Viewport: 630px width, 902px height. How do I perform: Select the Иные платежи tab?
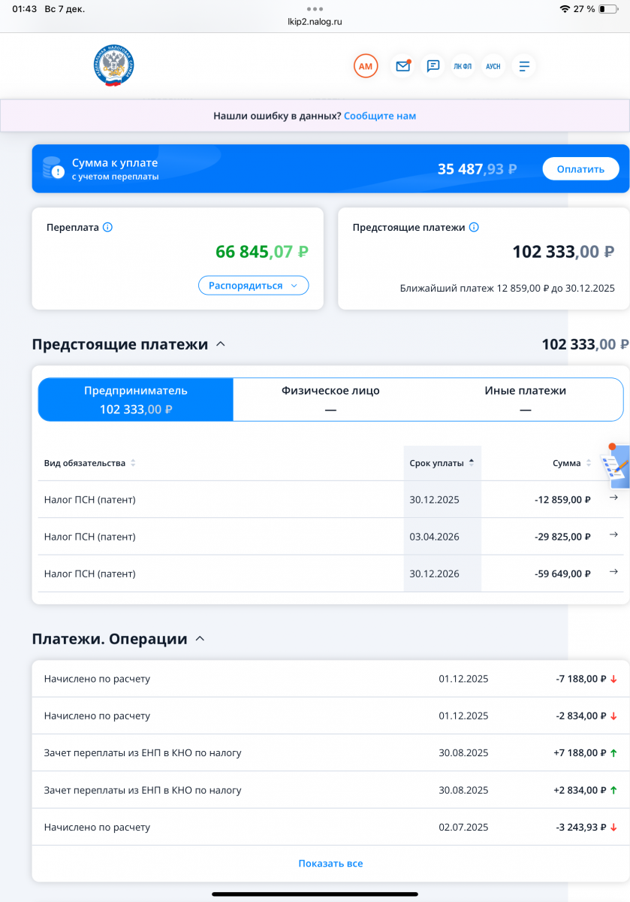525,399
